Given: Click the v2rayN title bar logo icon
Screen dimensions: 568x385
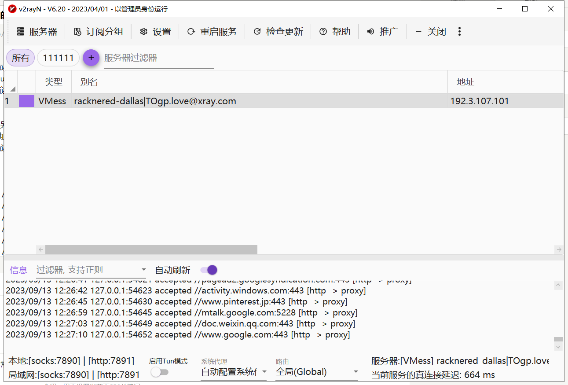Looking at the screenshot, I should coord(12,9).
